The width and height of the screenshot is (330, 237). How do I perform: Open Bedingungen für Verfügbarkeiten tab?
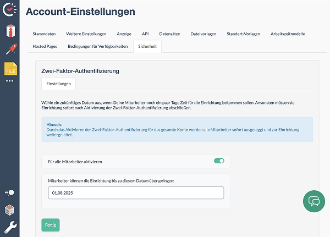98,46
